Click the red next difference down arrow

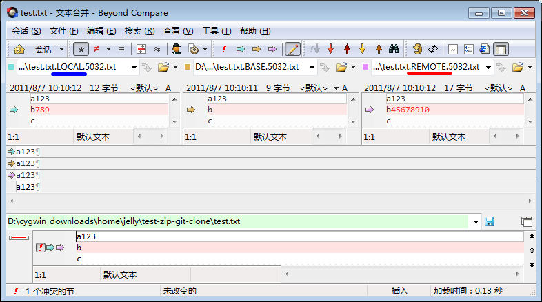(331, 49)
